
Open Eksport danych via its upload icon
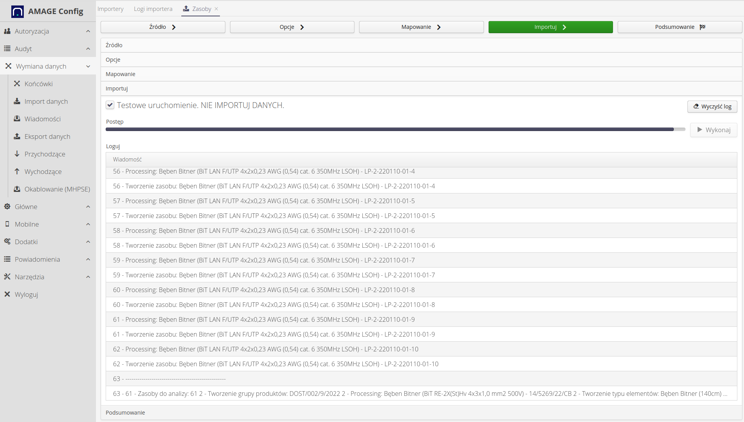click(x=17, y=136)
